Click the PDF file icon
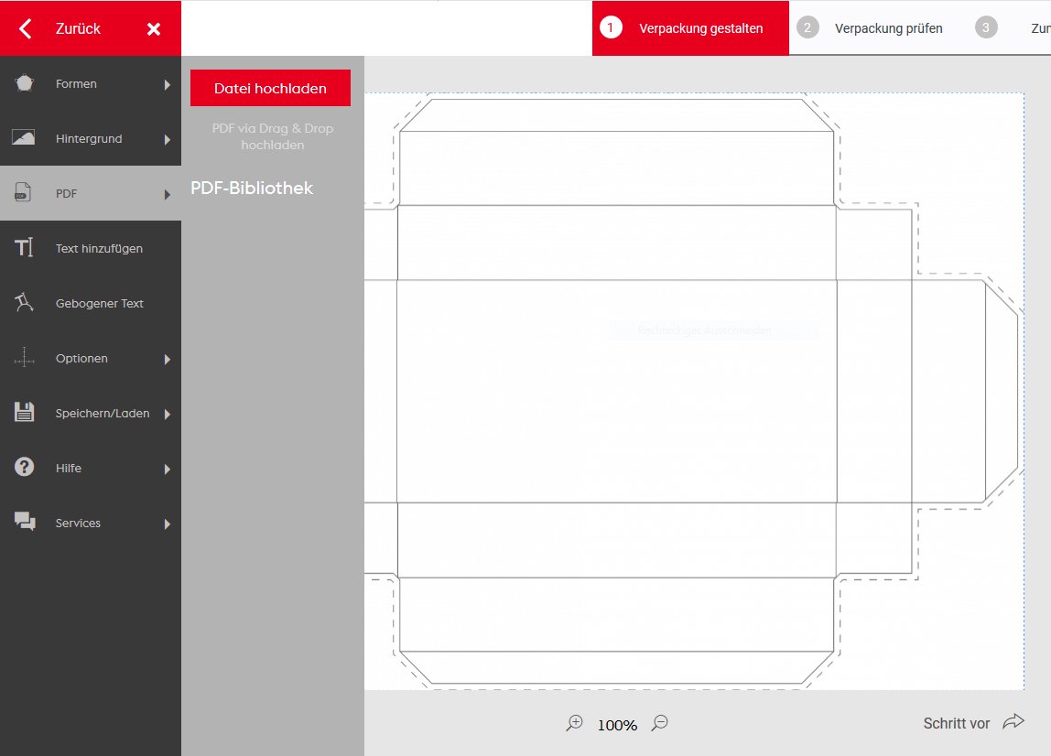Screen dimensions: 1051x756 coord(24,193)
